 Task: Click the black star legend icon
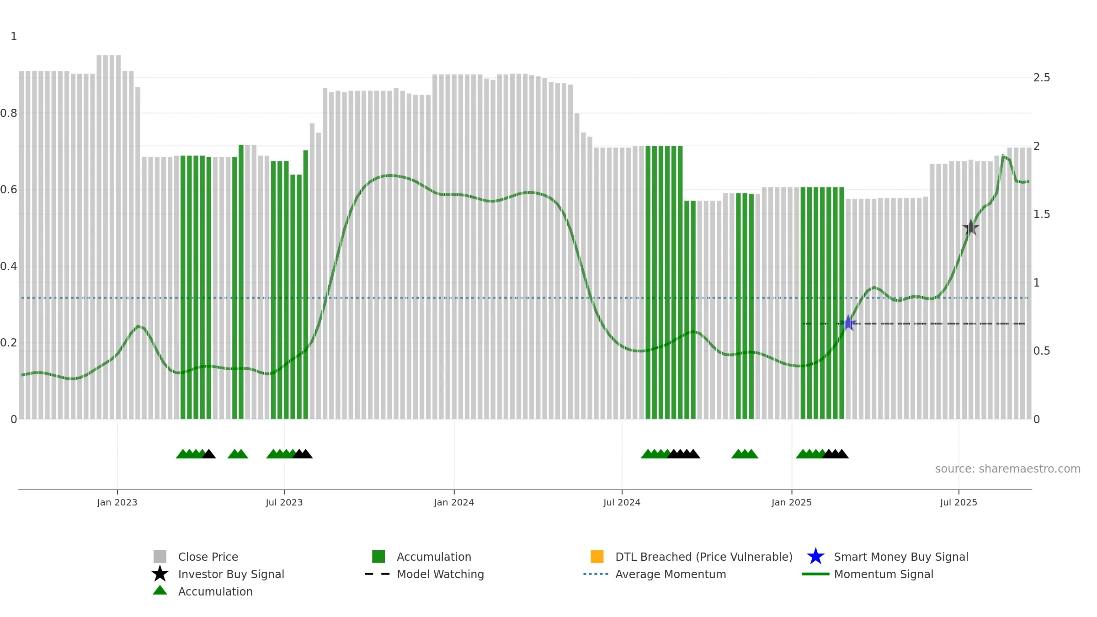coord(160,574)
